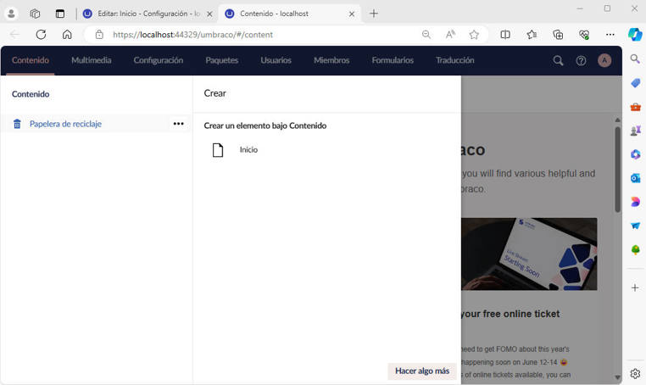Open browser settings and more menu
This screenshot has width=646, height=385.
(x=610, y=35)
